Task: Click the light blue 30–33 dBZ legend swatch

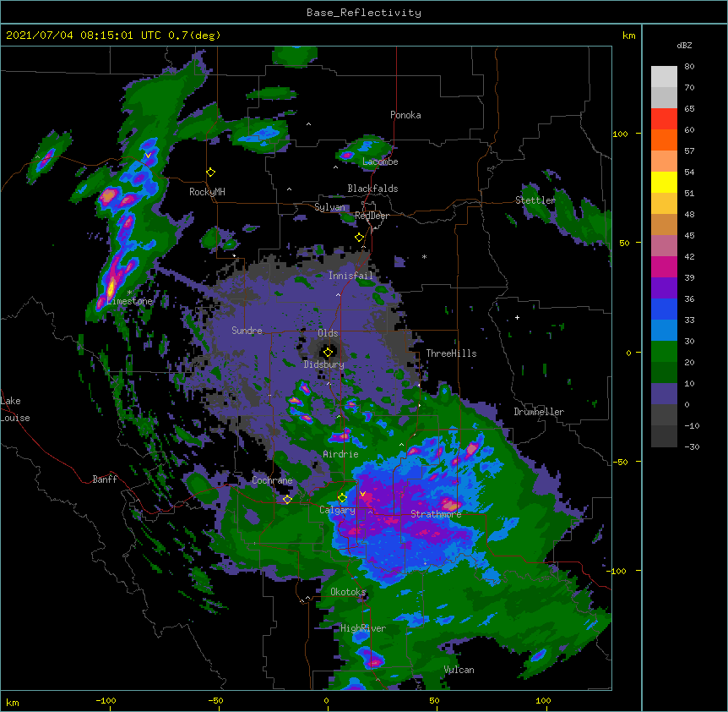Action: [664, 331]
